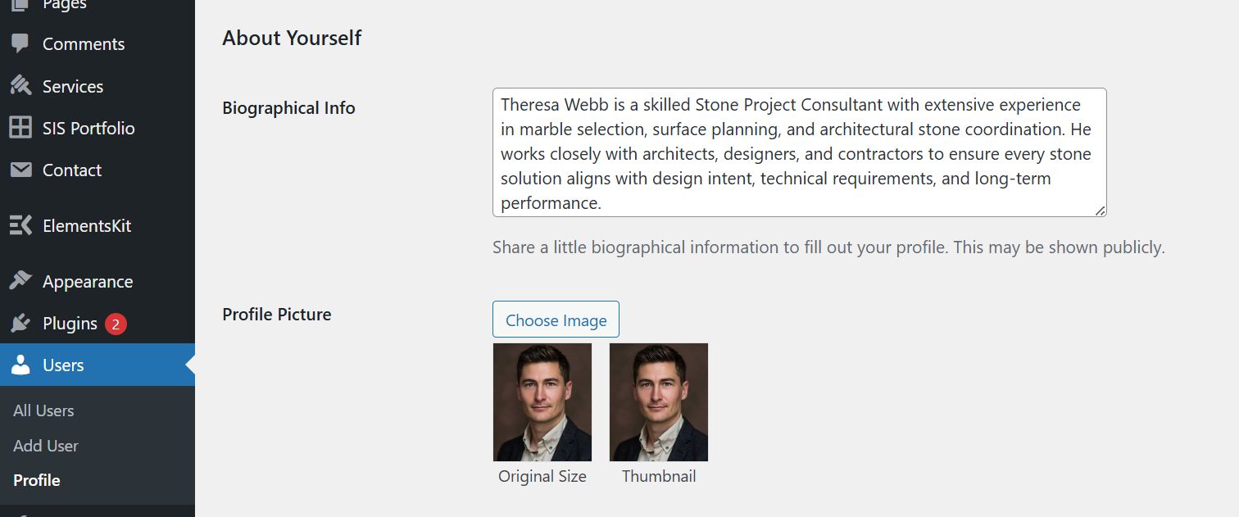Click the Plugins update count badge
Image resolution: width=1239 pixels, height=517 pixels.
(116, 324)
